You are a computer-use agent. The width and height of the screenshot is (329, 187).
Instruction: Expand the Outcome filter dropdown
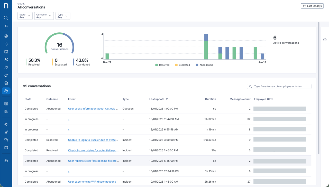(x=44, y=16)
